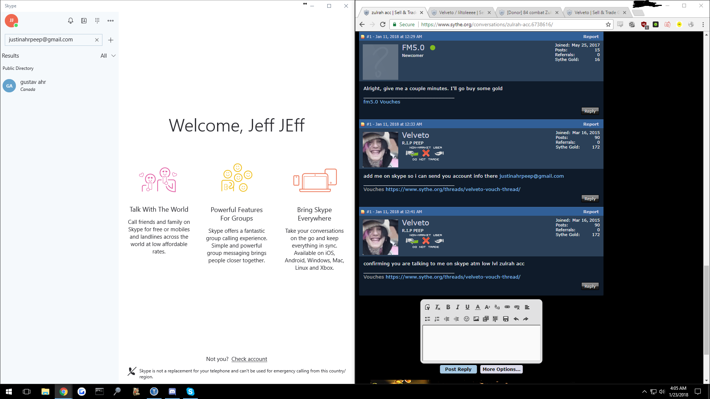The image size is (710, 399).
Task: Click the Post Reply button
Action: [x=458, y=369]
